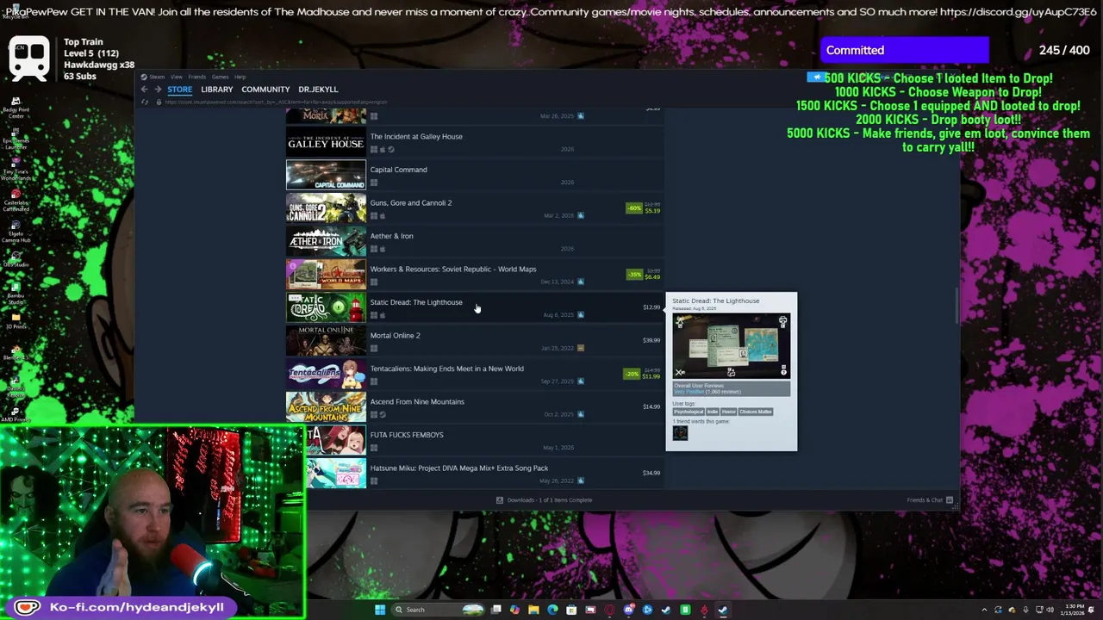The image size is (1103, 620).
Task: Open the View menu in Steam
Action: (177, 77)
